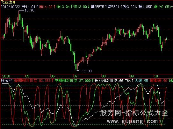Jump to month 10 on time axis
The width and height of the screenshot is (173, 129).
click(156, 76)
